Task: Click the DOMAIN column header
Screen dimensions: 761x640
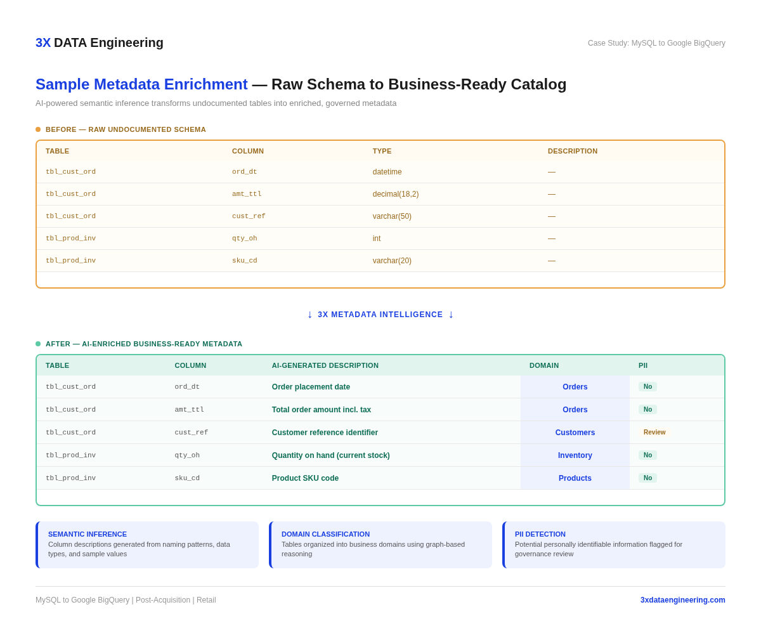Action: click(544, 365)
